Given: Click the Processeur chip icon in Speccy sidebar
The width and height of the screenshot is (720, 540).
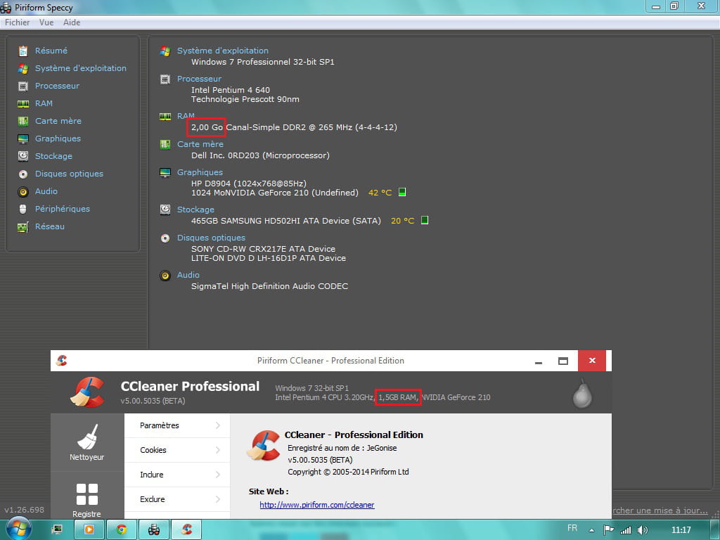Looking at the screenshot, I should click(x=23, y=86).
